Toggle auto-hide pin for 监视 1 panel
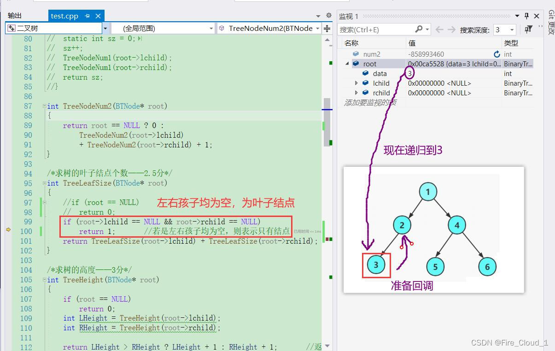555x351 pixels. (x=527, y=16)
